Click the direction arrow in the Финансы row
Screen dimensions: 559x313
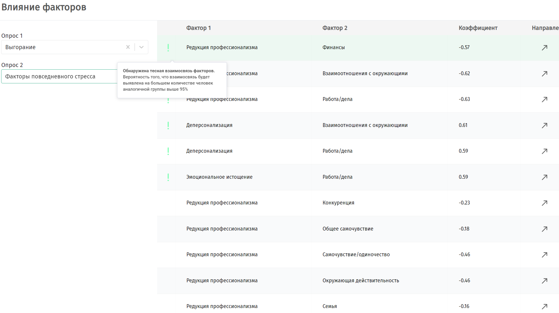[544, 48]
